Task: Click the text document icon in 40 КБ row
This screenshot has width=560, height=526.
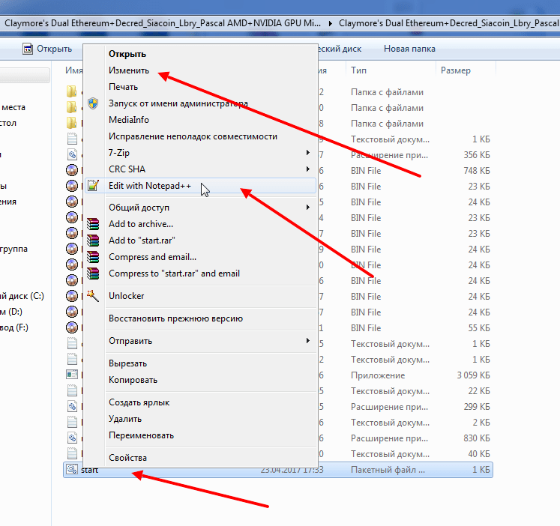Action: tap(72, 453)
